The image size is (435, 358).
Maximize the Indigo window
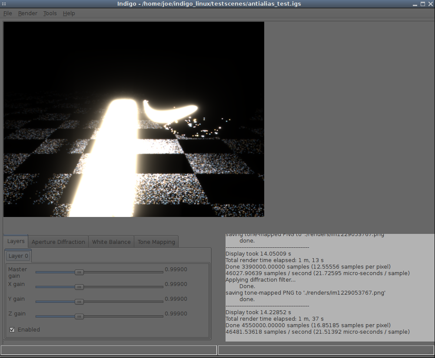click(x=422, y=4)
